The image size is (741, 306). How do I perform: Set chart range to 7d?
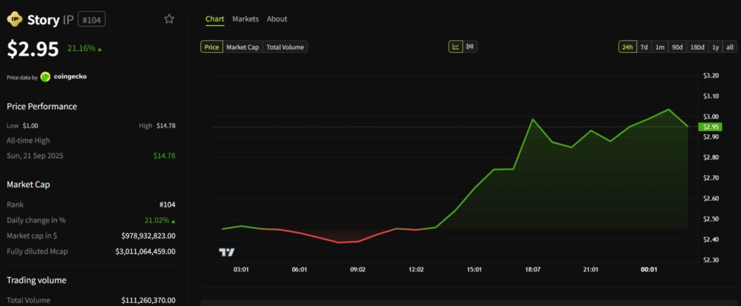[643, 47]
